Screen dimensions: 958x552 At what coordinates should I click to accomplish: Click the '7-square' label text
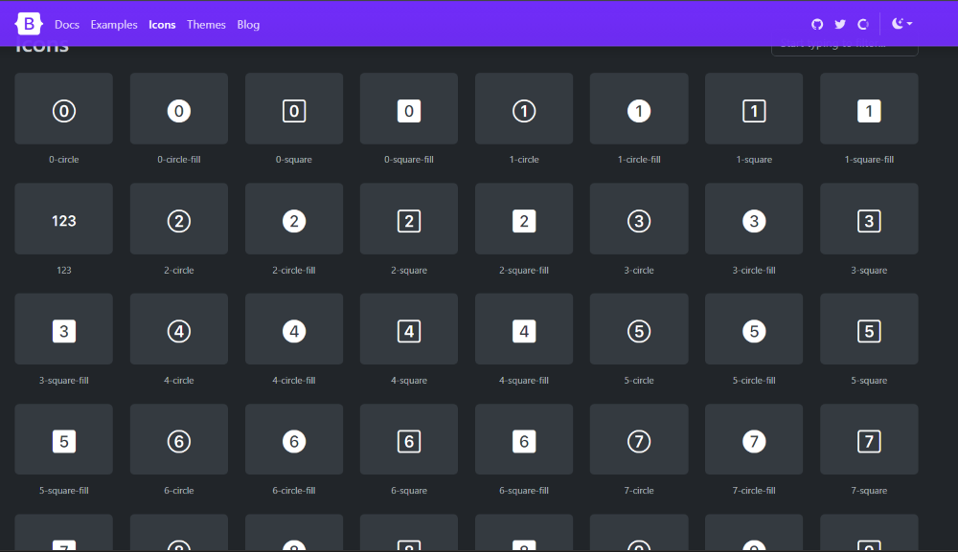tap(869, 491)
